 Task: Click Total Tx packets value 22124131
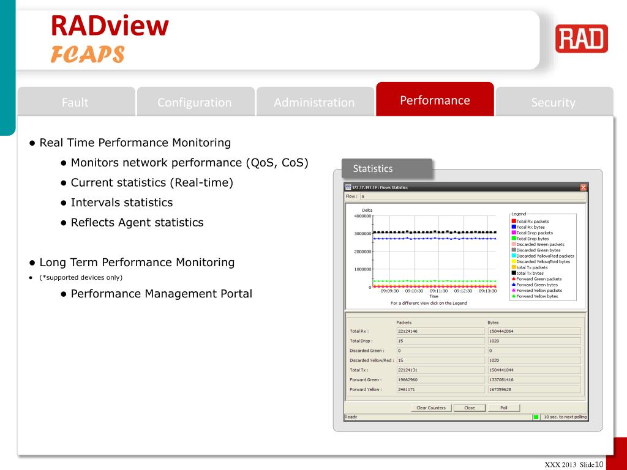(440, 370)
